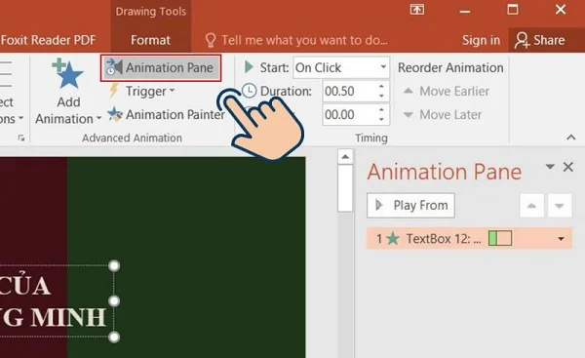Move animation down with pane's down arrow

pos(560,205)
